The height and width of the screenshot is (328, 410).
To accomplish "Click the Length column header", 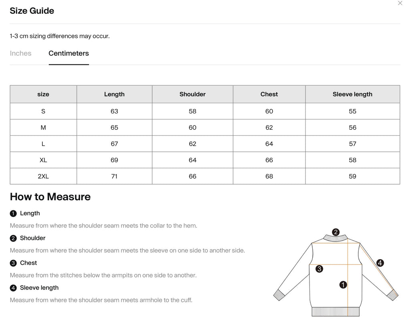I will point(114,94).
